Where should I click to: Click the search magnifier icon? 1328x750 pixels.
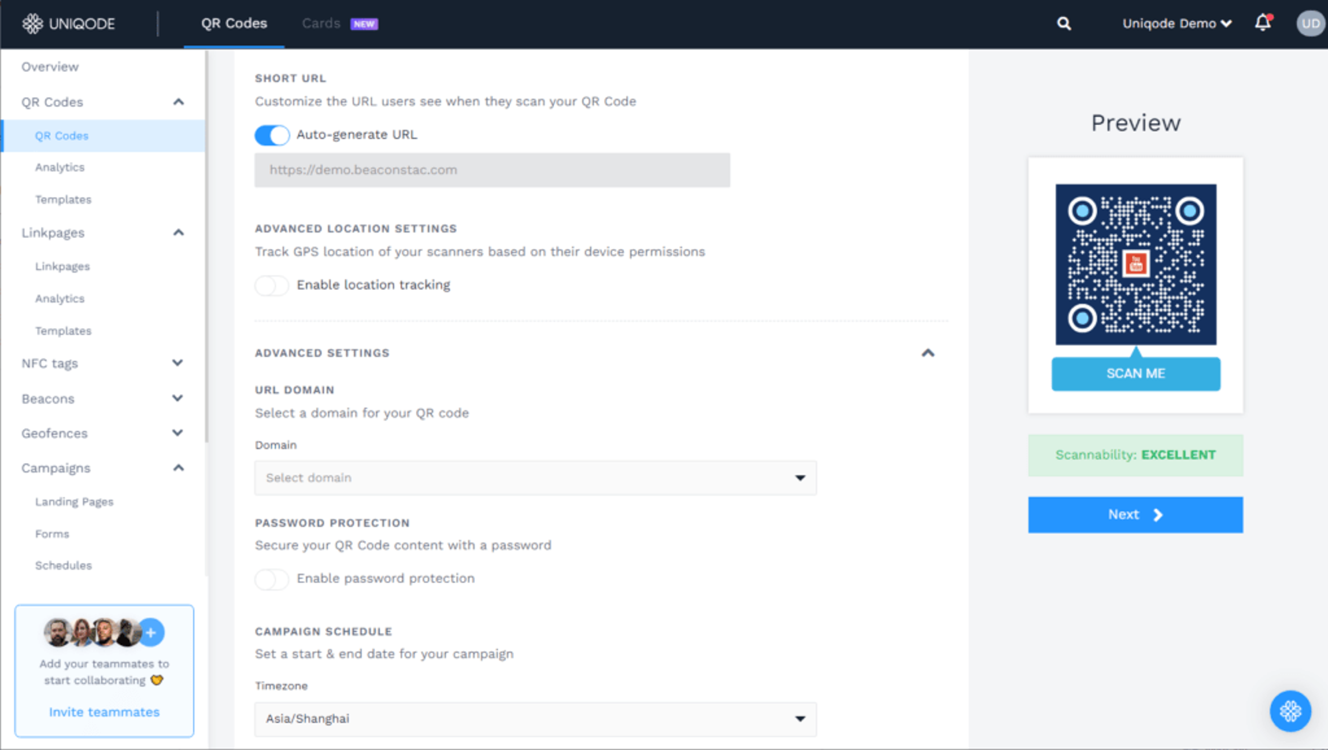pyautogui.click(x=1063, y=24)
